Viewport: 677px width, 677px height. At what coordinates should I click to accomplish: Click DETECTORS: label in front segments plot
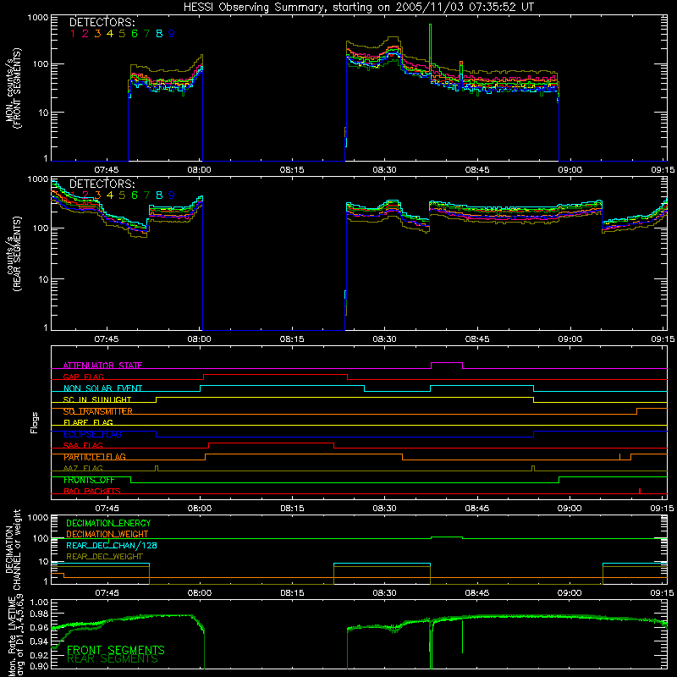click(x=102, y=22)
